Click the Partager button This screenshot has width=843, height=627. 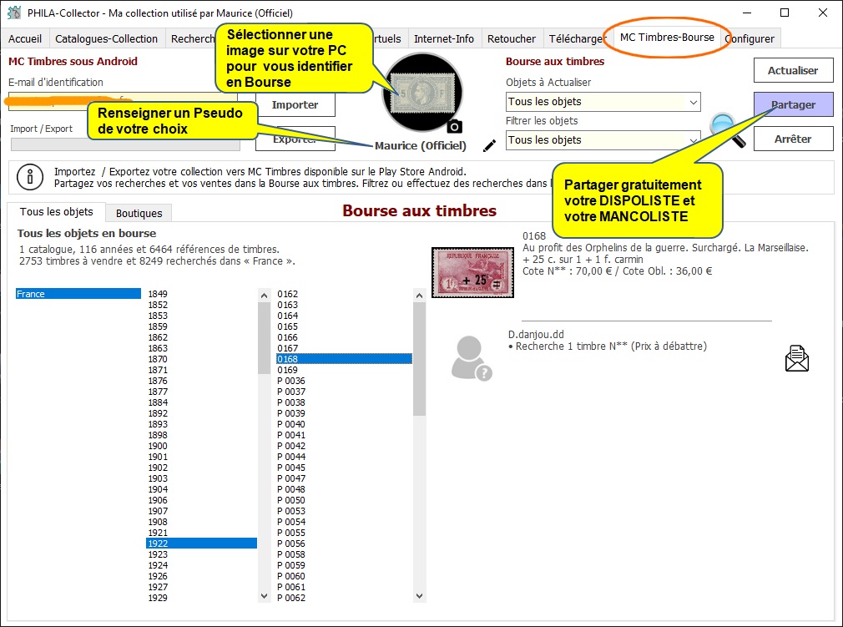coord(793,105)
